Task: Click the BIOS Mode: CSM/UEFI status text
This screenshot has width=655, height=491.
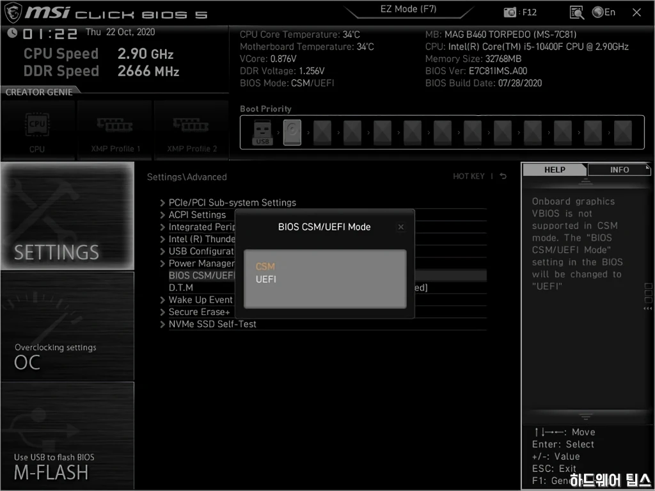Action: coord(287,83)
